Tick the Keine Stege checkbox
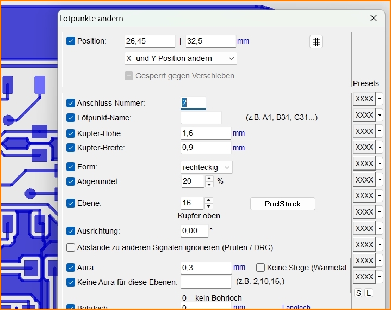 [260, 268]
